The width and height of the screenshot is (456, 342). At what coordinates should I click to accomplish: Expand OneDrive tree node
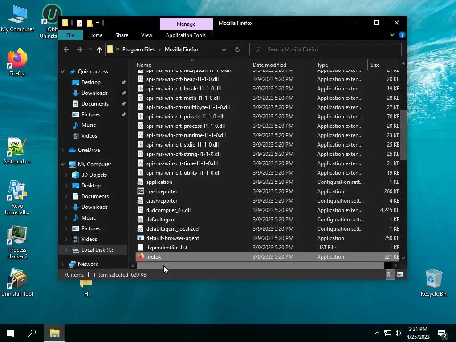[x=62, y=150]
